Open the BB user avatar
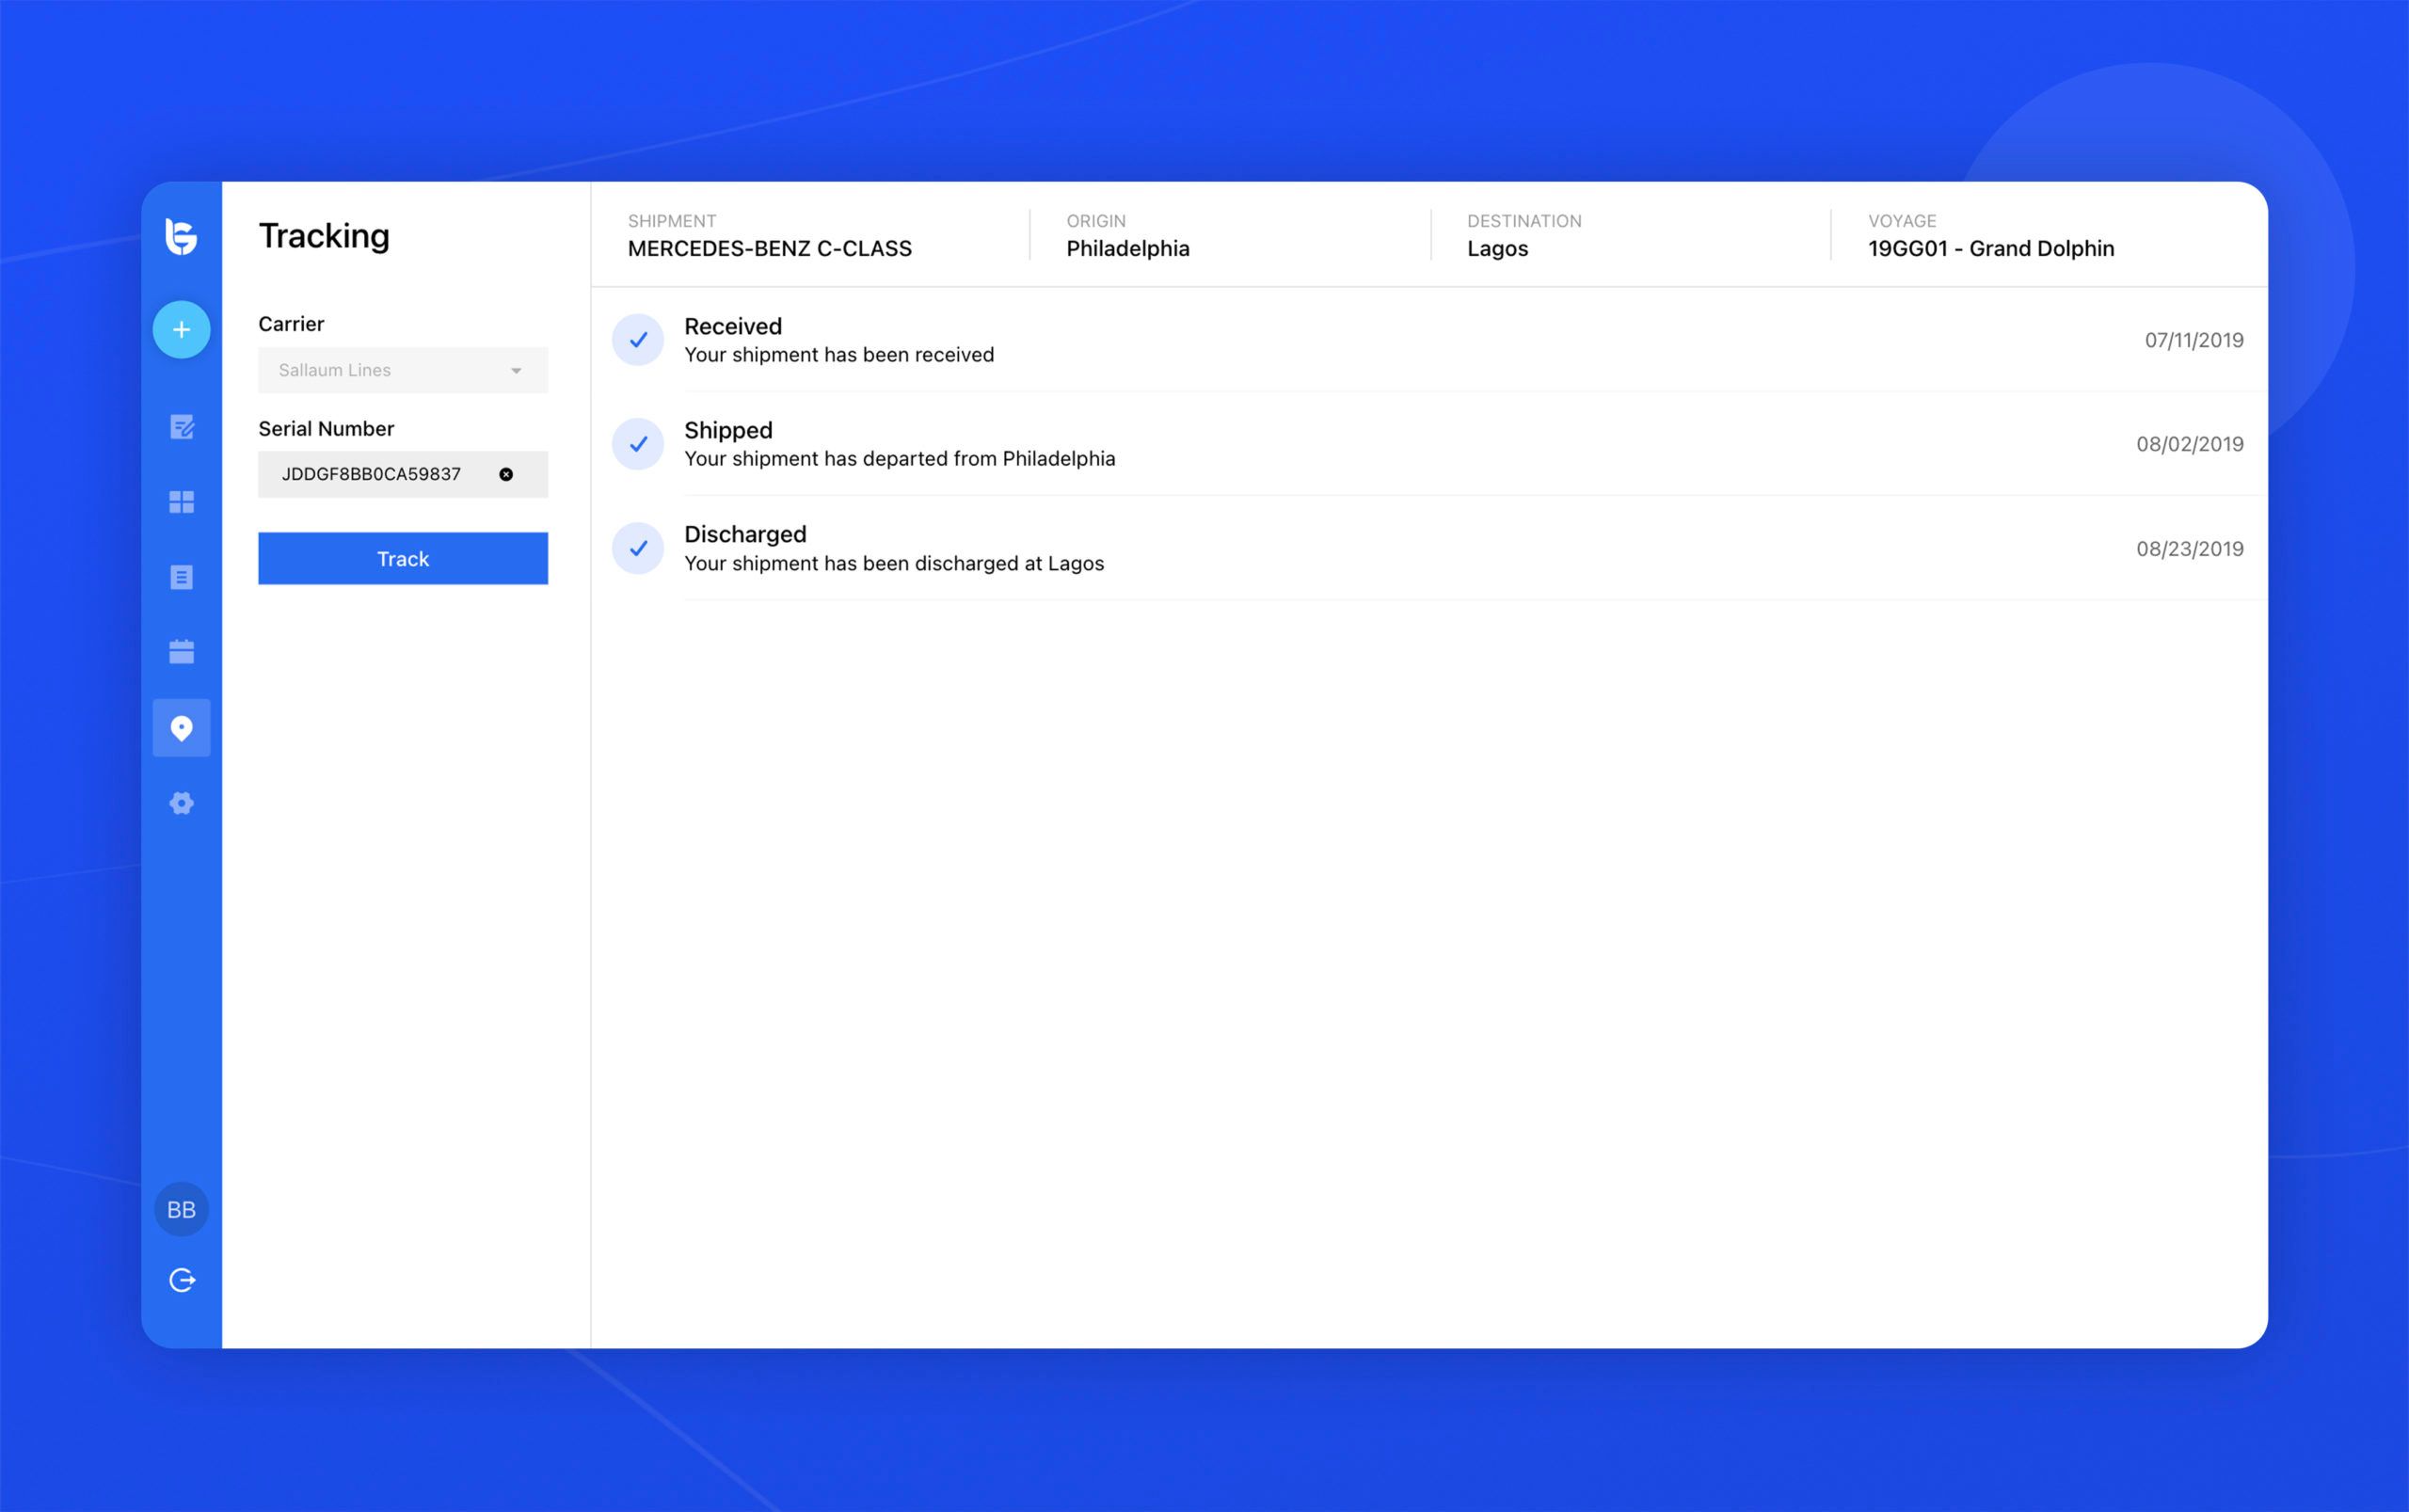The image size is (2409, 1512). 181,1209
